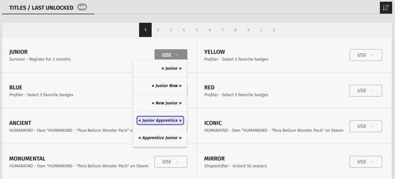Image resolution: width=395 pixels, height=179 pixels.
Task: Navigate to page 5
Action: pos(196,30)
